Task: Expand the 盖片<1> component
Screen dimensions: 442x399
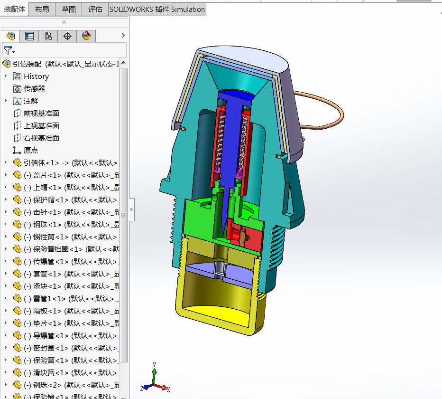Action: 5,175
